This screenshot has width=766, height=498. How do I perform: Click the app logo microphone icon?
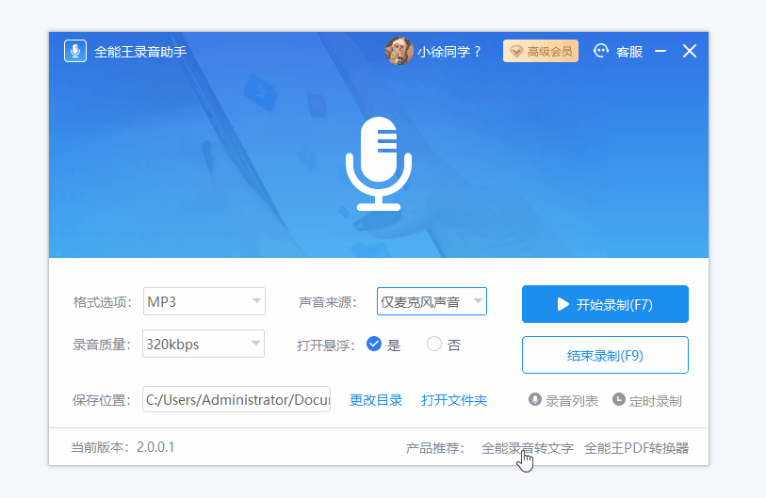point(75,51)
